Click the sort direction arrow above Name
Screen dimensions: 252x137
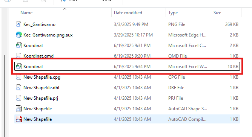(65, 9)
